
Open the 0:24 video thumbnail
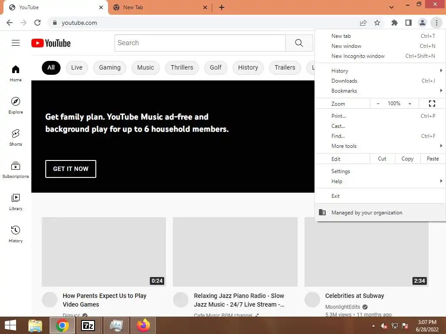click(104, 252)
